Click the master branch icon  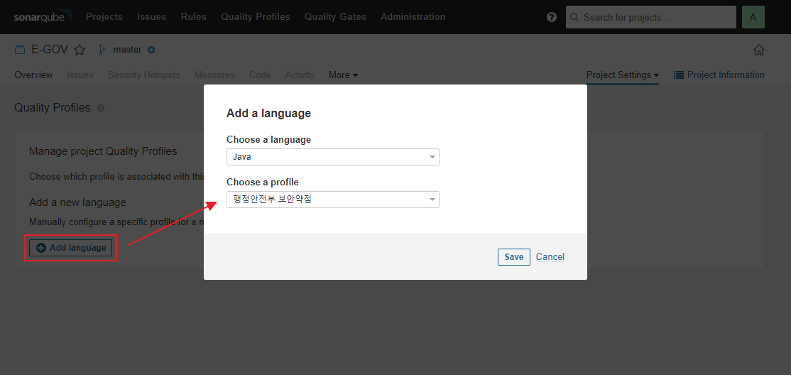[x=102, y=50]
